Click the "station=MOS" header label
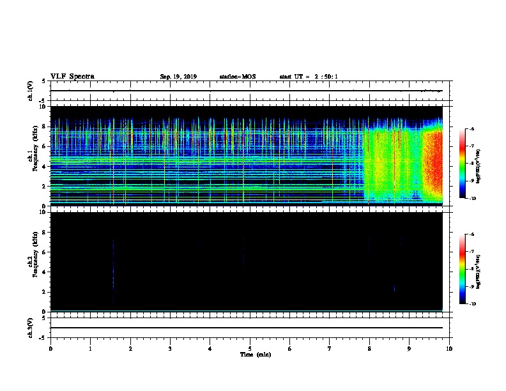The height and width of the screenshot is (391, 506). [238, 77]
